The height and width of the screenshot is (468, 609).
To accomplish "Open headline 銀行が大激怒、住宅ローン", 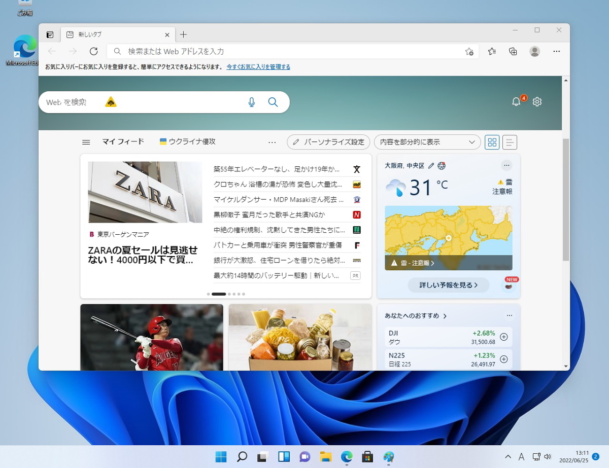I will [279, 260].
